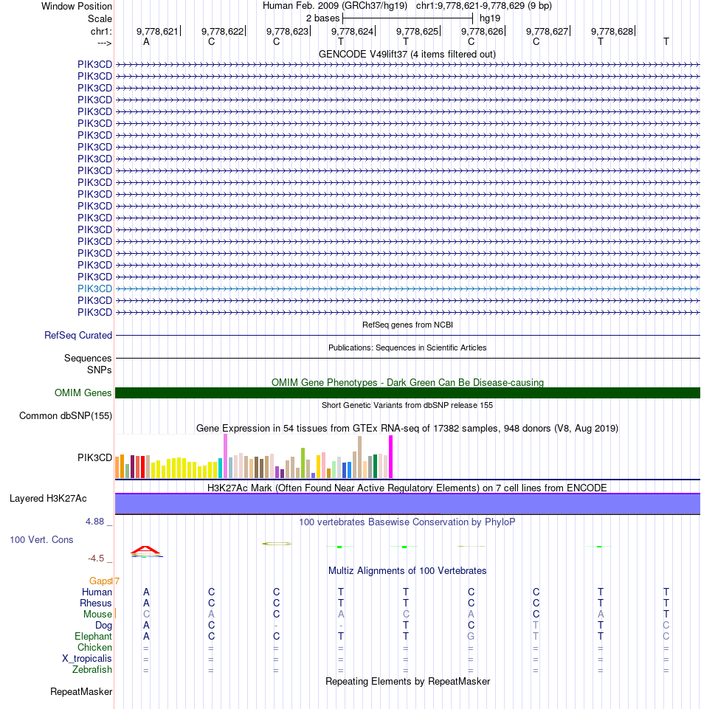701x709 pixels.
Task: Open the OMIM Gene Phenotypes track title
Action: tap(407, 382)
